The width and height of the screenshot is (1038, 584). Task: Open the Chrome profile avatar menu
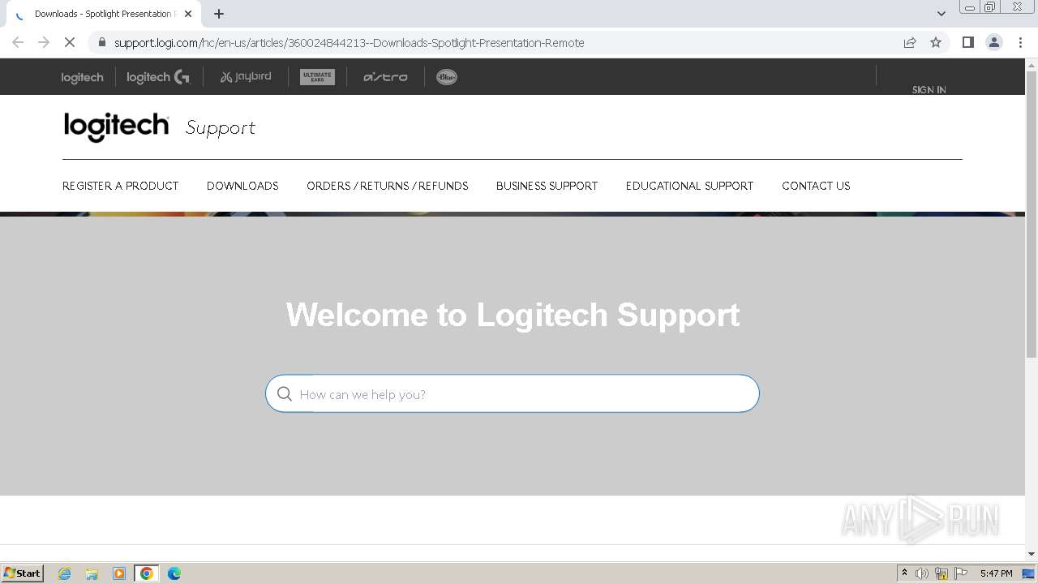pyautogui.click(x=994, y=42)
